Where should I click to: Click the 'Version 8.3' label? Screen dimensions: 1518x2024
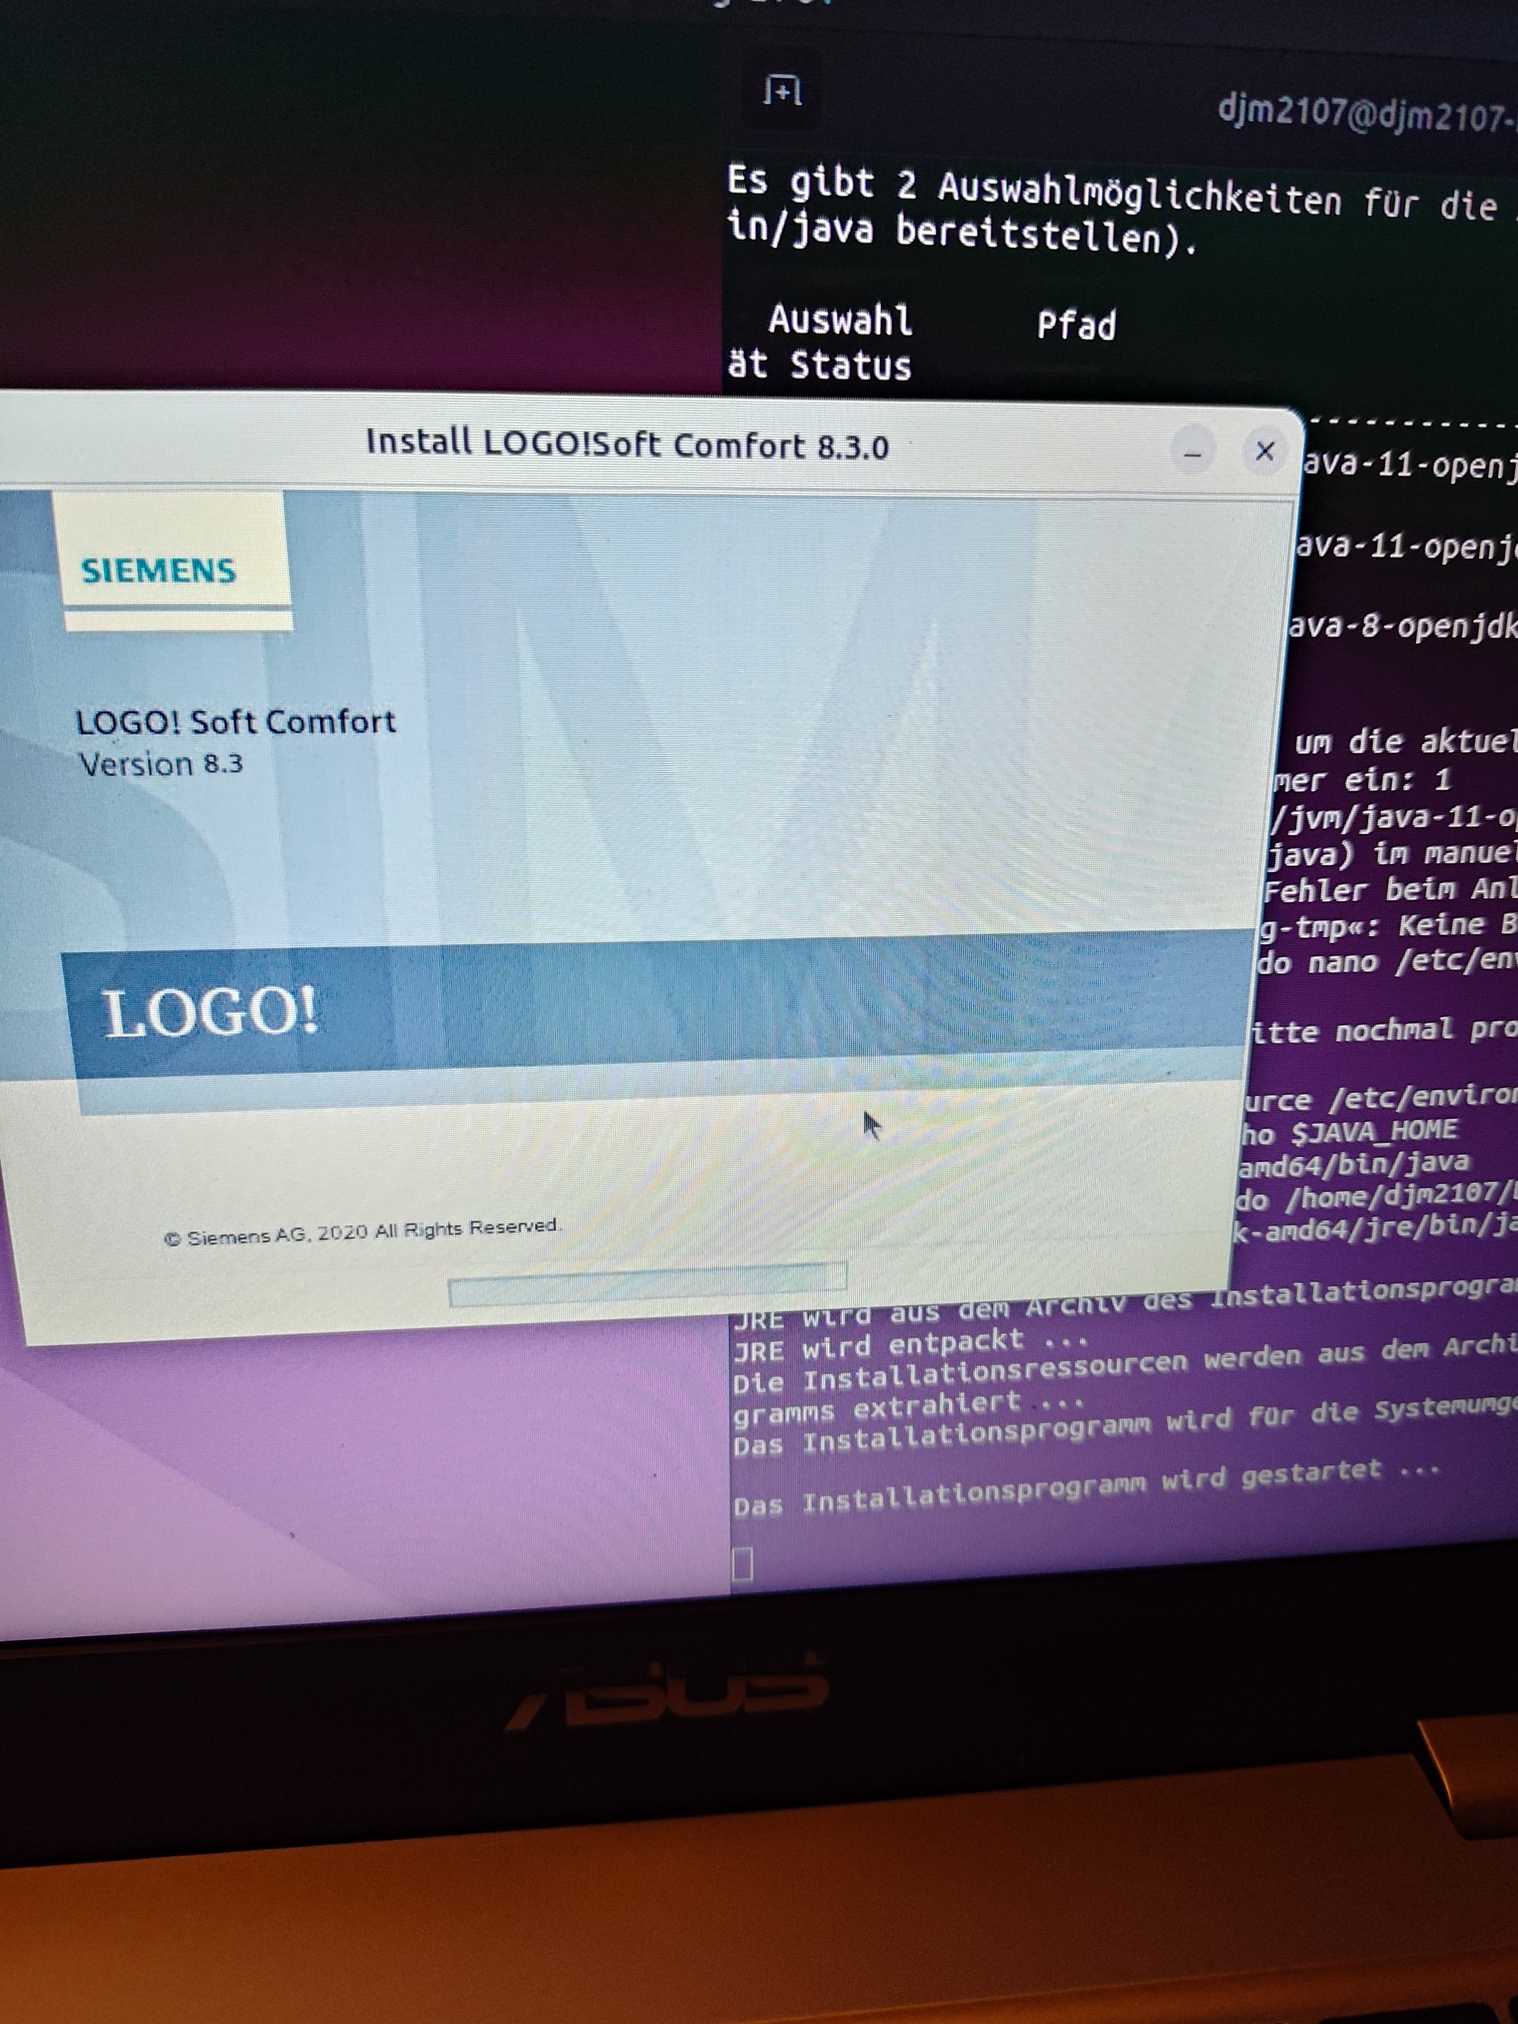pos(161,764)
